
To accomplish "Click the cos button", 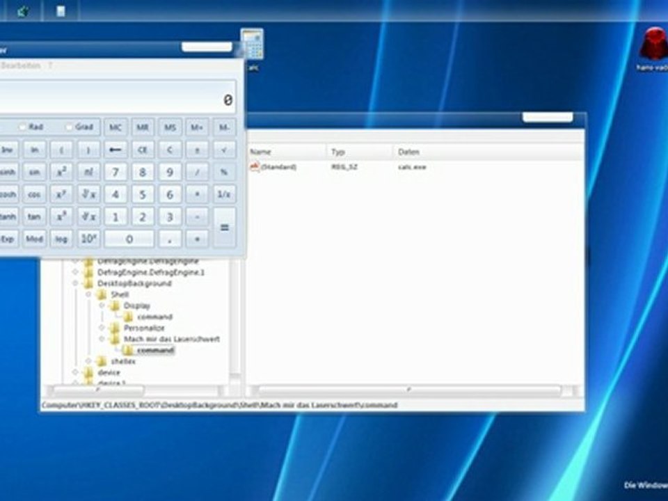I will (34, 194).
